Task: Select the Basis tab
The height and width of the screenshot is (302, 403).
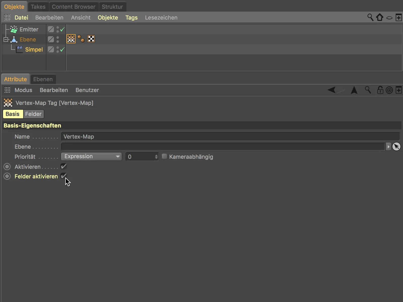Action: coord(13,114)
